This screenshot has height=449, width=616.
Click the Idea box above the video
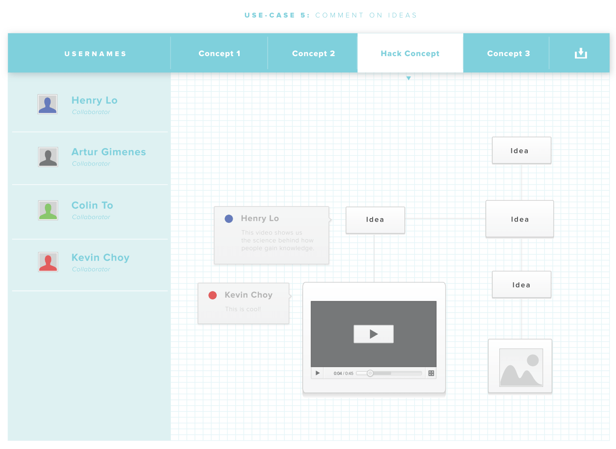[x=375, y=220]
